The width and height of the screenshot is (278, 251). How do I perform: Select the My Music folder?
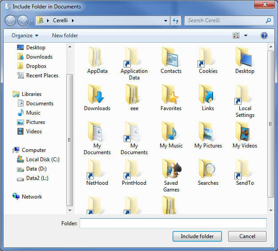pyautogui.click(x=171, y=135)
